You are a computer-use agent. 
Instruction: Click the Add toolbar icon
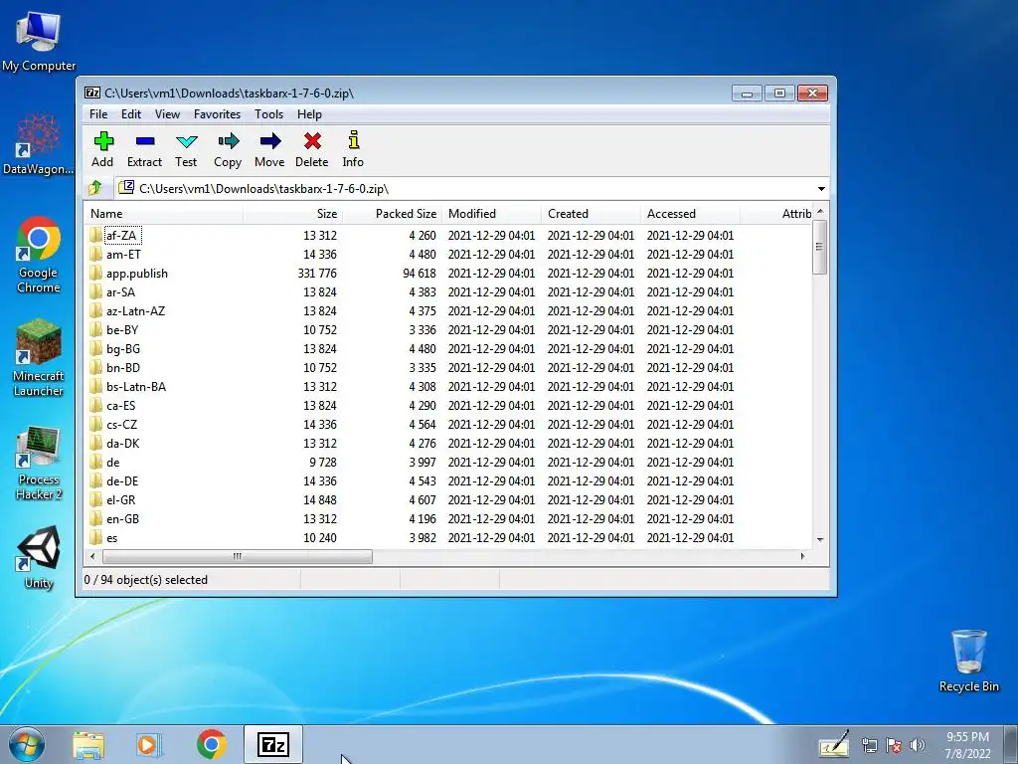[x=103, y=141]
